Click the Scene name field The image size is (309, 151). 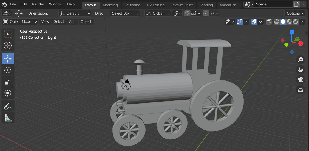click(273, 4)
